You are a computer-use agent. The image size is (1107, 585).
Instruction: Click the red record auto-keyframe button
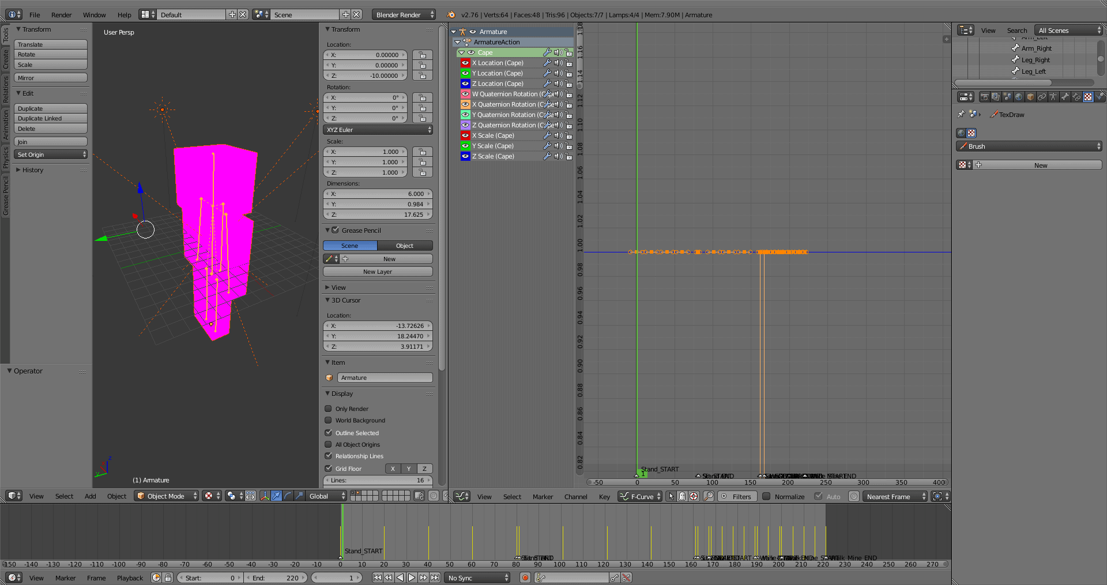pos(525,578)
